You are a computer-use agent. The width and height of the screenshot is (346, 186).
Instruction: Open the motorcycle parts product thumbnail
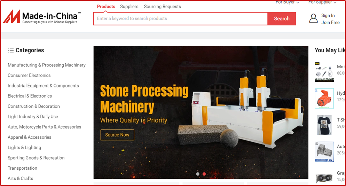click(x=324, y=72)
